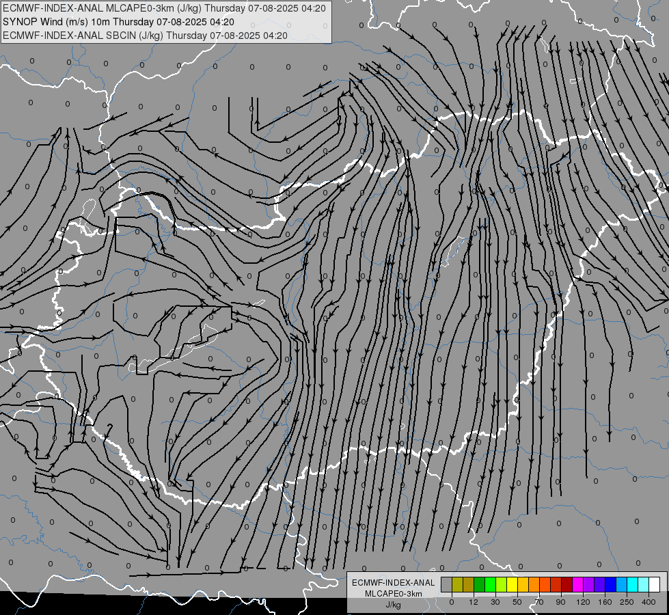Select the bright green legend swatch
Viewport: 669px width, 615px height.
coord(490,585)
